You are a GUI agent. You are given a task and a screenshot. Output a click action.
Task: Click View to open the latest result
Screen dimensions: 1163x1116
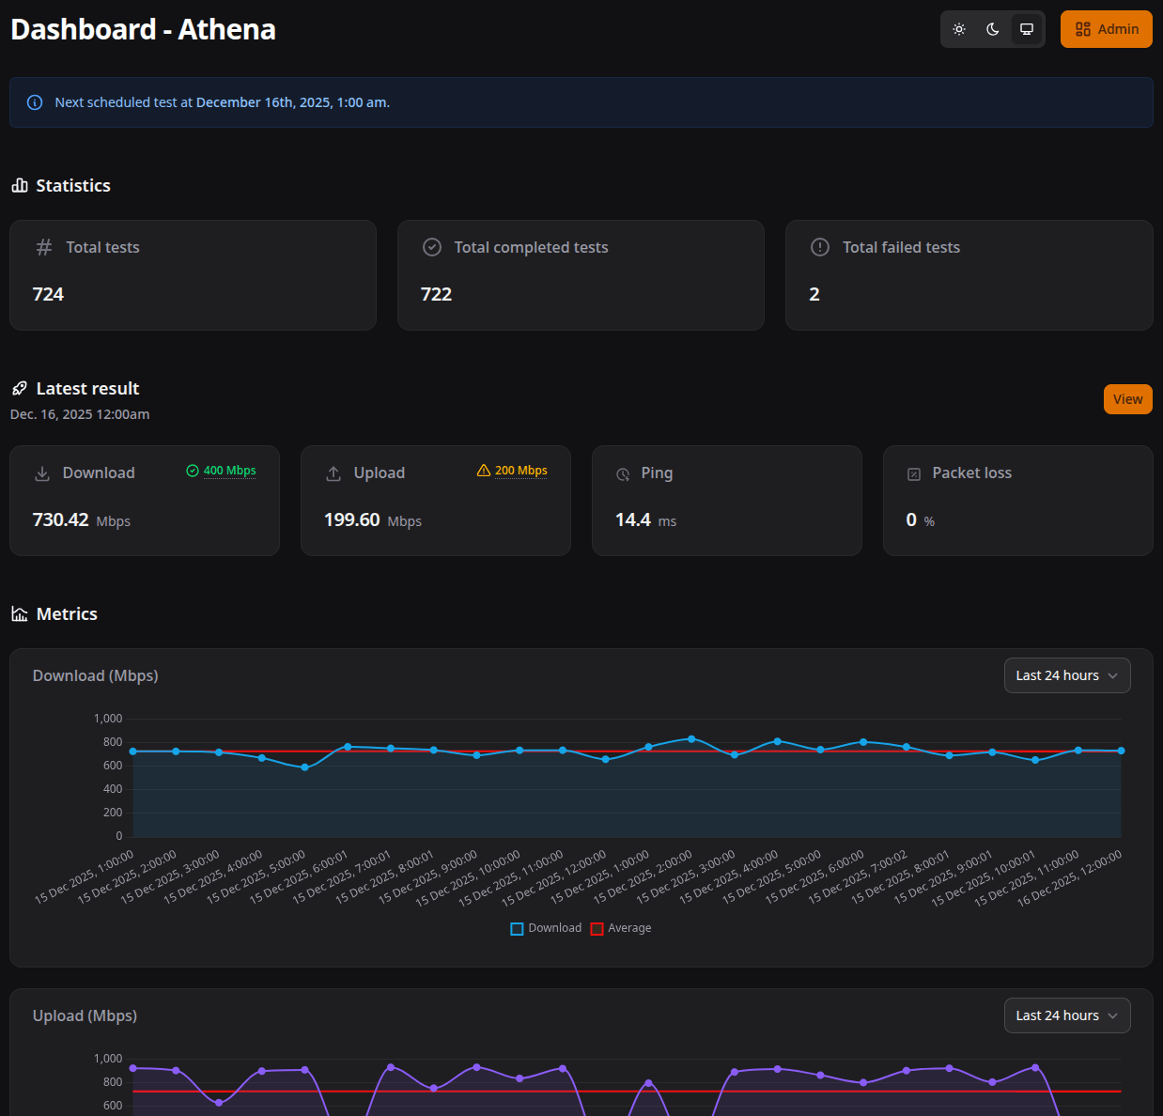click(x=1127, y=399)
